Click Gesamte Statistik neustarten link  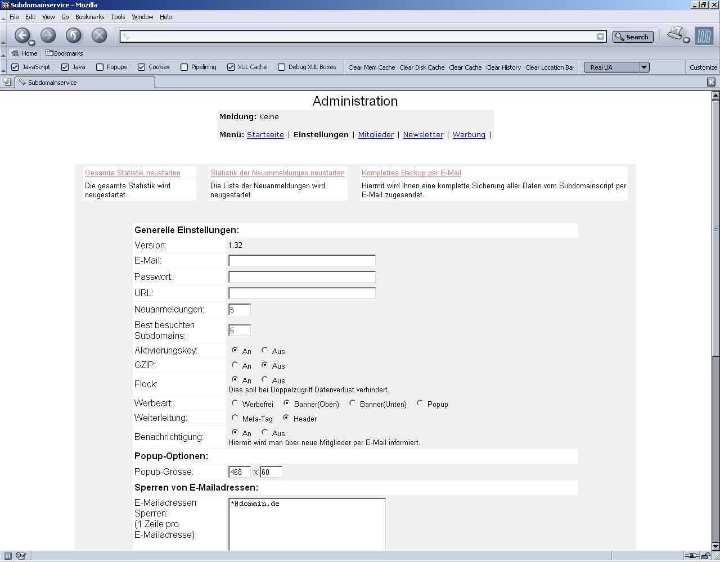click(x=133, y=173)
